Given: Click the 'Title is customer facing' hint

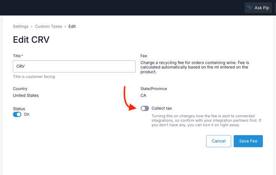Looking at the screenshot, I should coord(34,77).
